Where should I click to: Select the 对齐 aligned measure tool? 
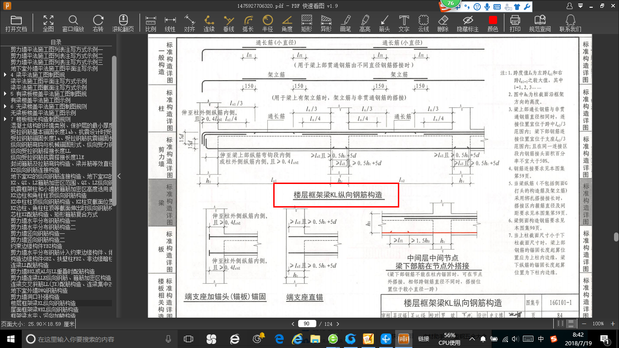tap(190, 24)
